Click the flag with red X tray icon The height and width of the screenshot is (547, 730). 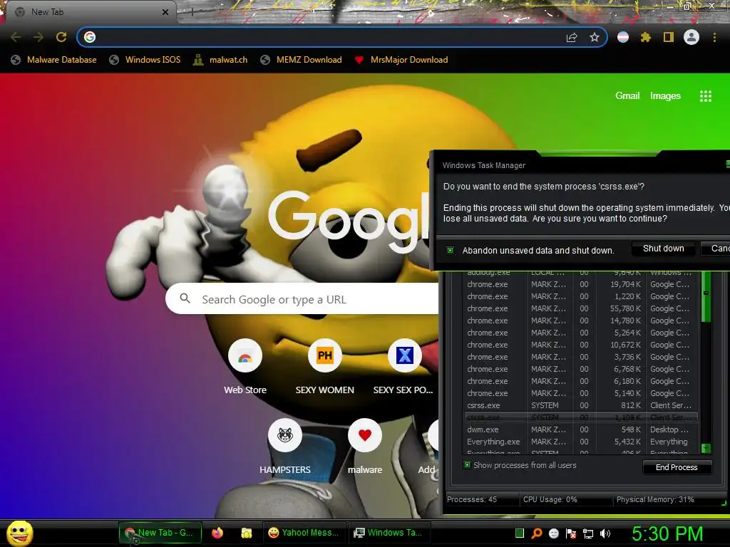coord(571,533)
